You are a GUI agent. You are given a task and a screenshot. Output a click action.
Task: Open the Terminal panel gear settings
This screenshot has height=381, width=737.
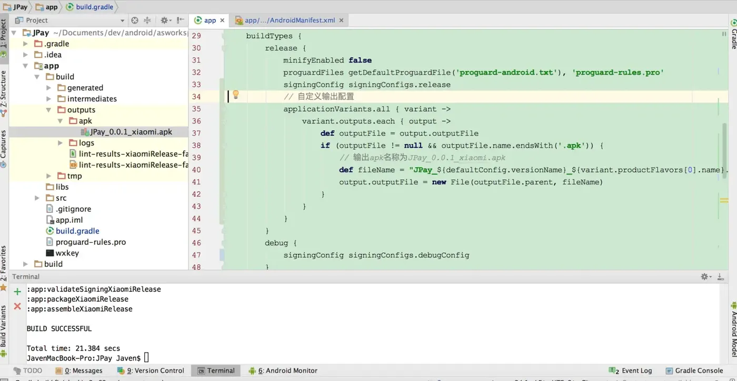click(705, 276)
